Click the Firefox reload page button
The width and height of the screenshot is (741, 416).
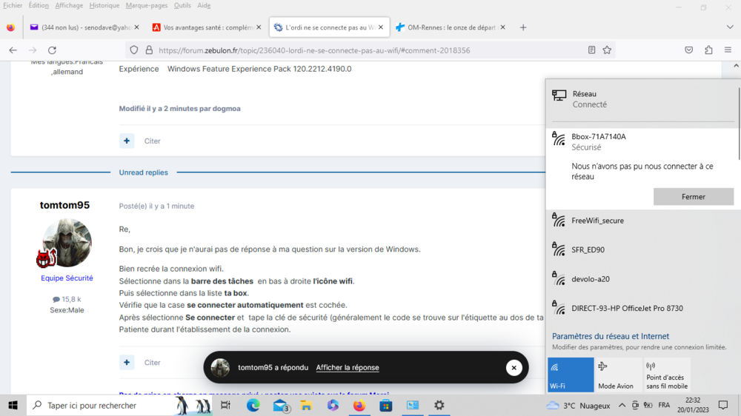52,50
